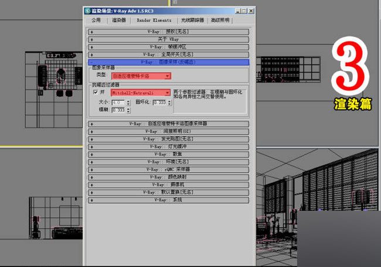This screenshot has width=381, height=267.
Task: Click the 模糊 field spinner arrows
Action: (x=128, y=110)
